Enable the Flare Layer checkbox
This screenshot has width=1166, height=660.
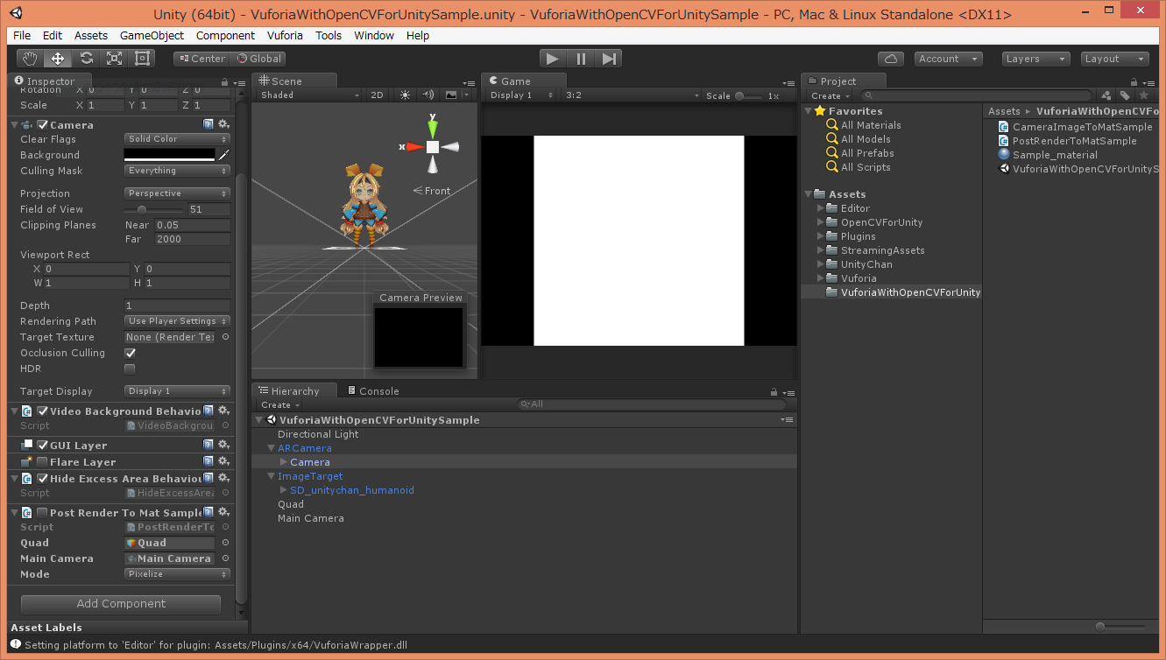coord(43,462)
